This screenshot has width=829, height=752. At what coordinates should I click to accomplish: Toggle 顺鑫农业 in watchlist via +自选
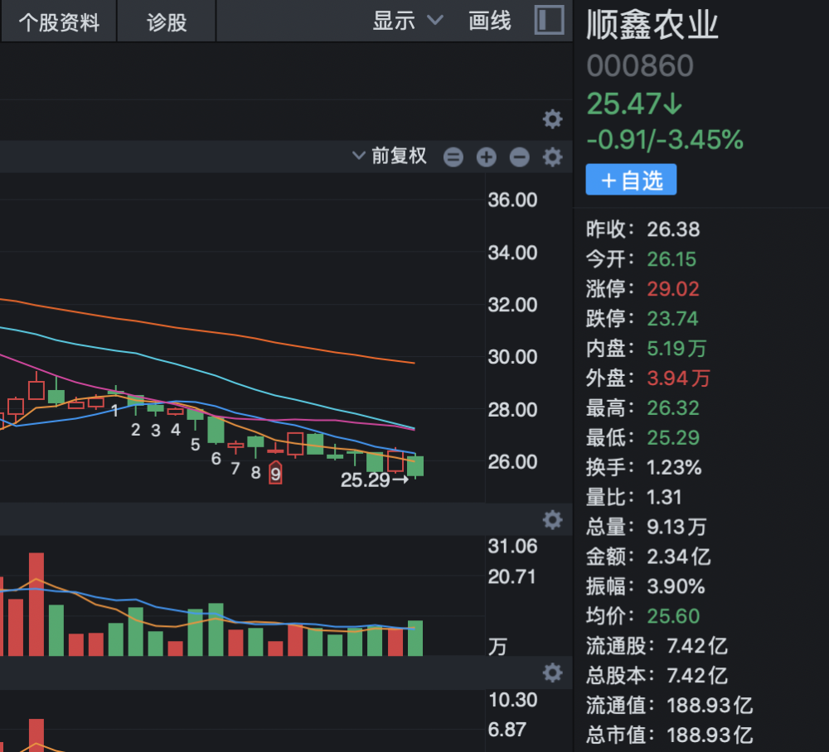[x=631, y=180]
